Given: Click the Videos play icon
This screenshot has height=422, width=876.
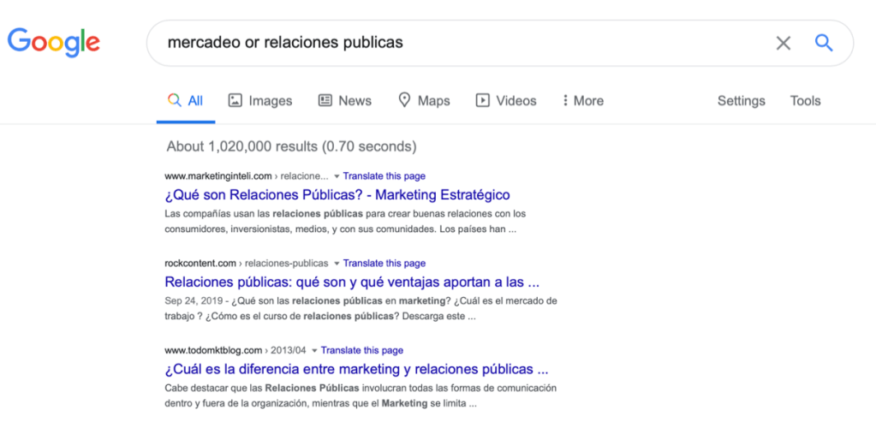Looking at the screenshot, I should (483, 101).
